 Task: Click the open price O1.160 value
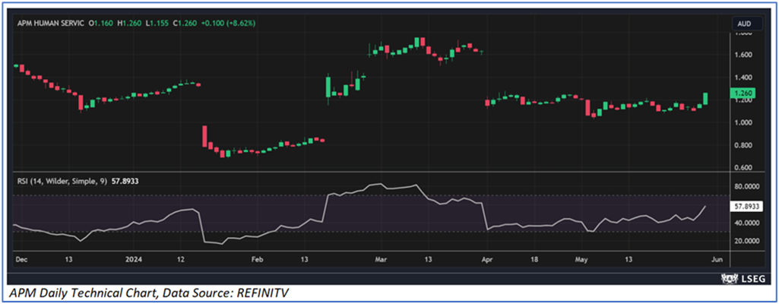tap(101, 24)
